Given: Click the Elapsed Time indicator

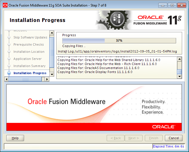Looking at the screenshot, I should pyautogui.click(x=168, y=146).
